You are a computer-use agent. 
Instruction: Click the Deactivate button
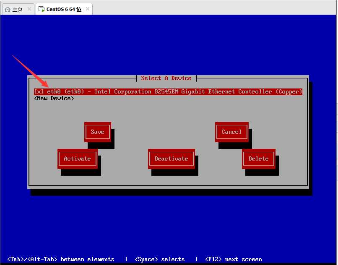(172, 158)
